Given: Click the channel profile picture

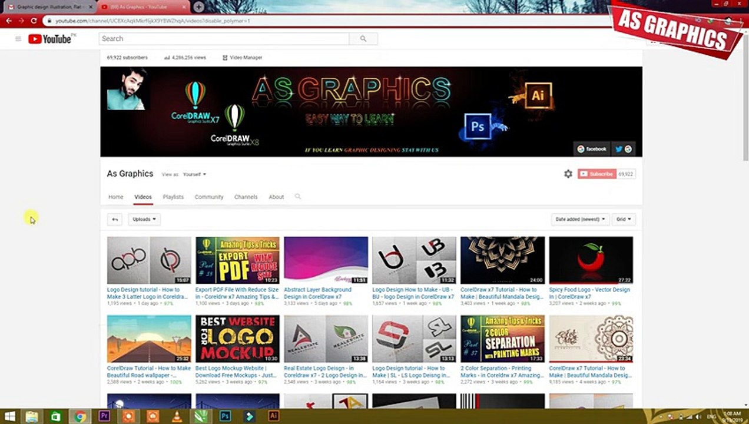Looking at the screenshot, I should [128, 88].
